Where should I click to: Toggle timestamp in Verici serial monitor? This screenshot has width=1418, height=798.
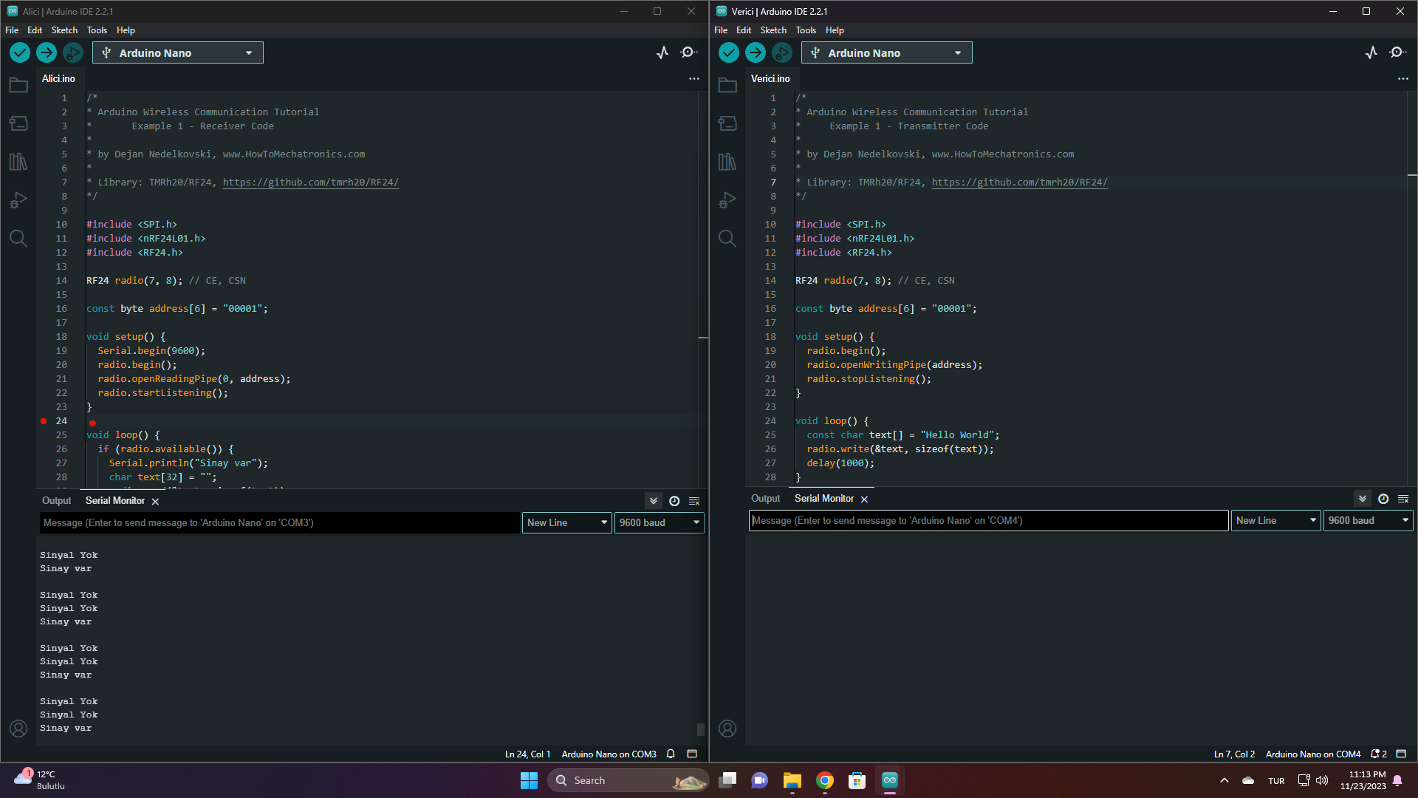(x=1383, y=499)
